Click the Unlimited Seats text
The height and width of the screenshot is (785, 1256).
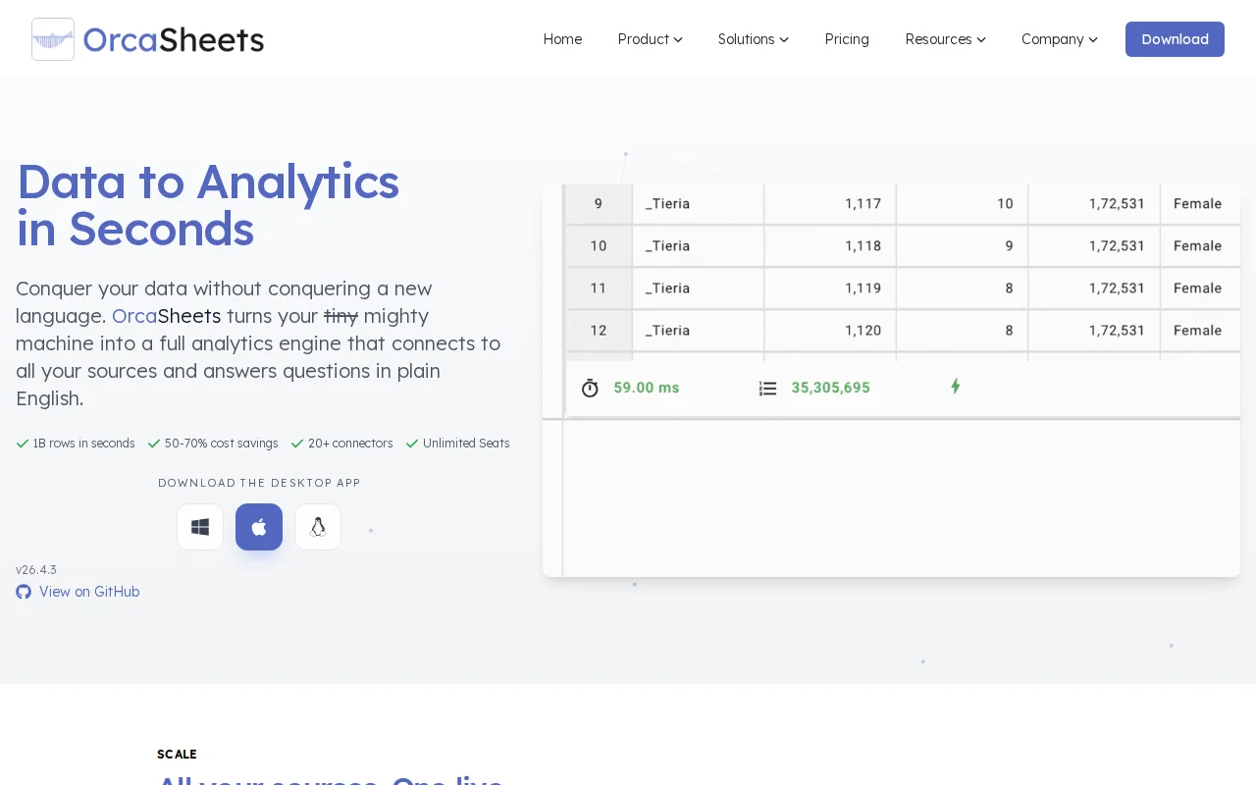(x=466, y=444)
